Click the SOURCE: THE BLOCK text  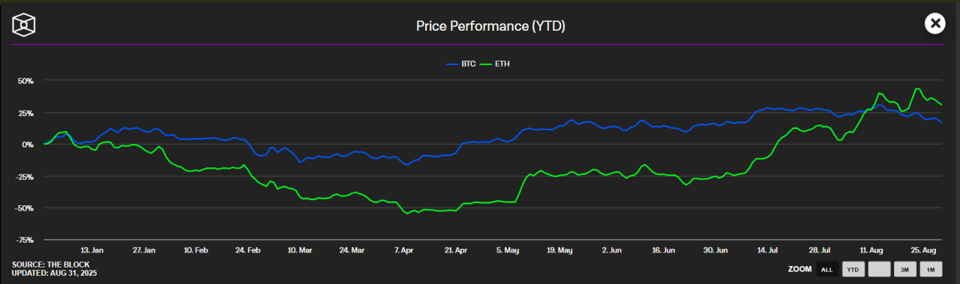point(51,265)
